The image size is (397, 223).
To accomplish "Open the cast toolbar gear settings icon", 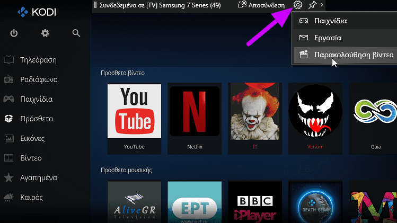I will pos(298,5).
